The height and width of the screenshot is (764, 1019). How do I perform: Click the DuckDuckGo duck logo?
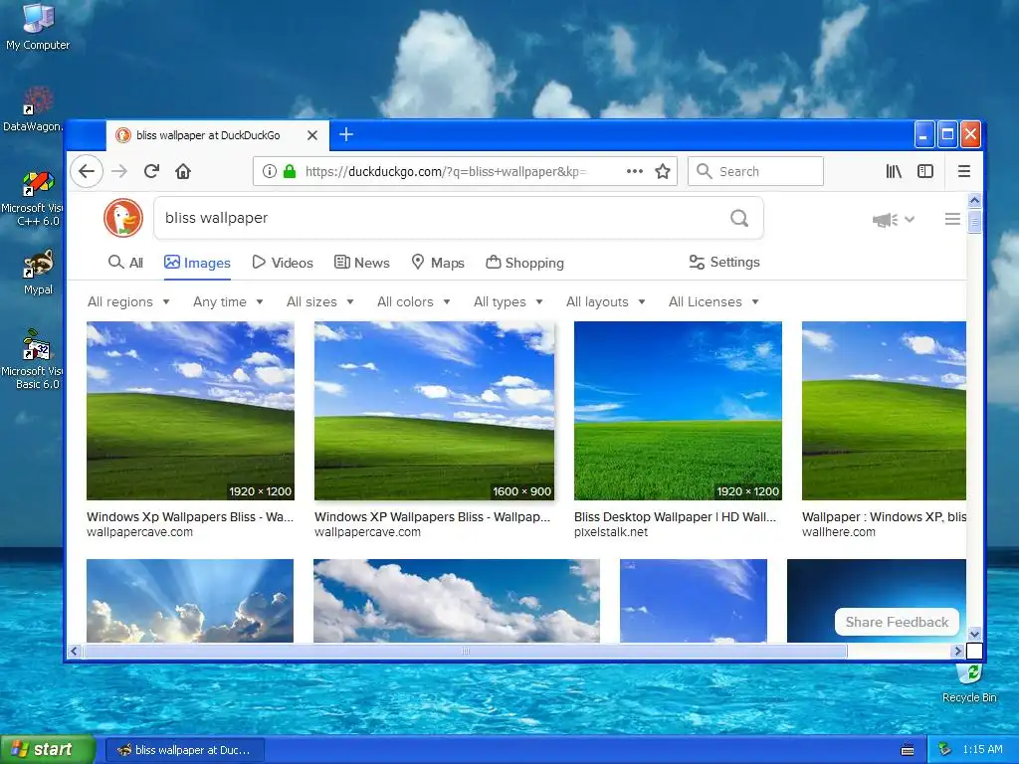point(122,218)
